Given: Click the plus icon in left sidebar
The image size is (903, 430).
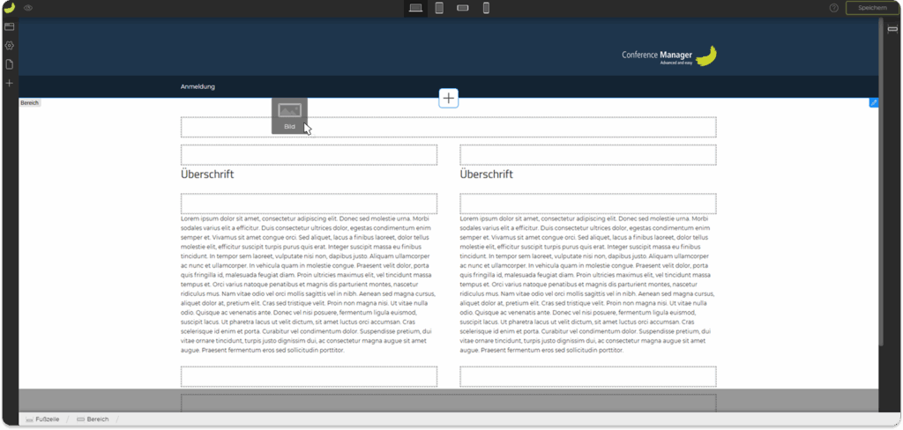Looking at the screenshot, I should point(9,83).
